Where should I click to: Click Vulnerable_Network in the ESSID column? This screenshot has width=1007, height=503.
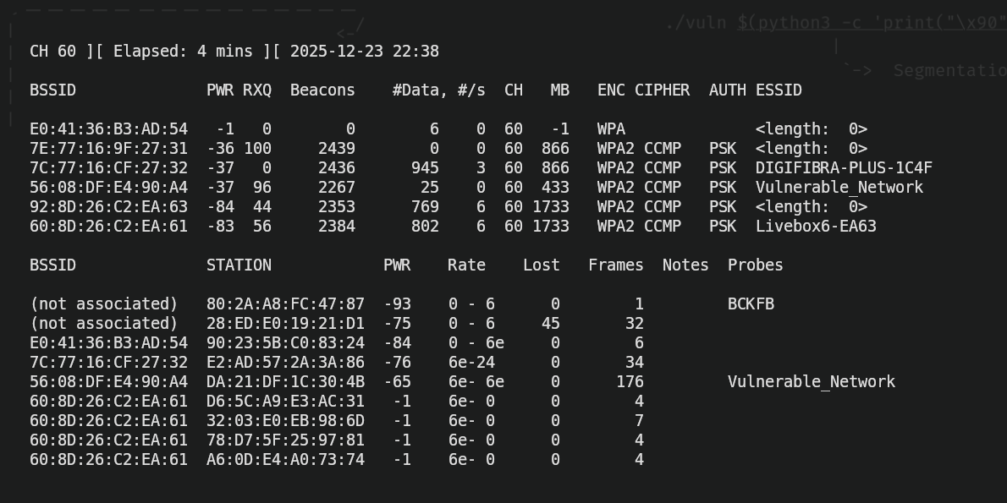(839, 188)
